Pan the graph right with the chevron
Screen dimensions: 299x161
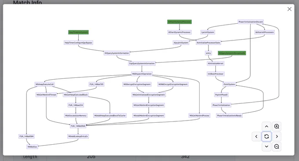277,136
